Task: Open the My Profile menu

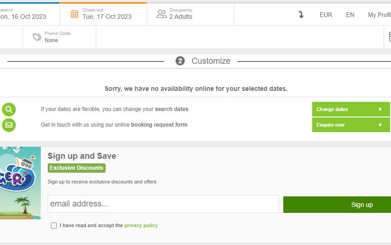Action: pos(379,15)
